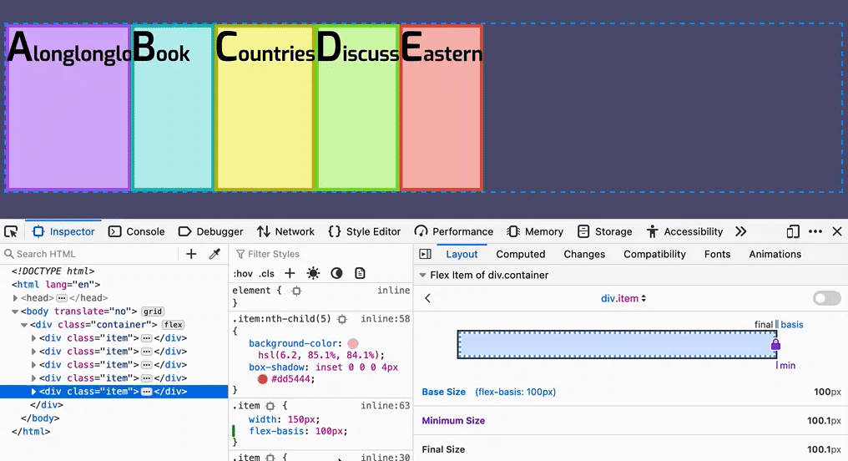Click the eyedropper color picker icon

215,254
